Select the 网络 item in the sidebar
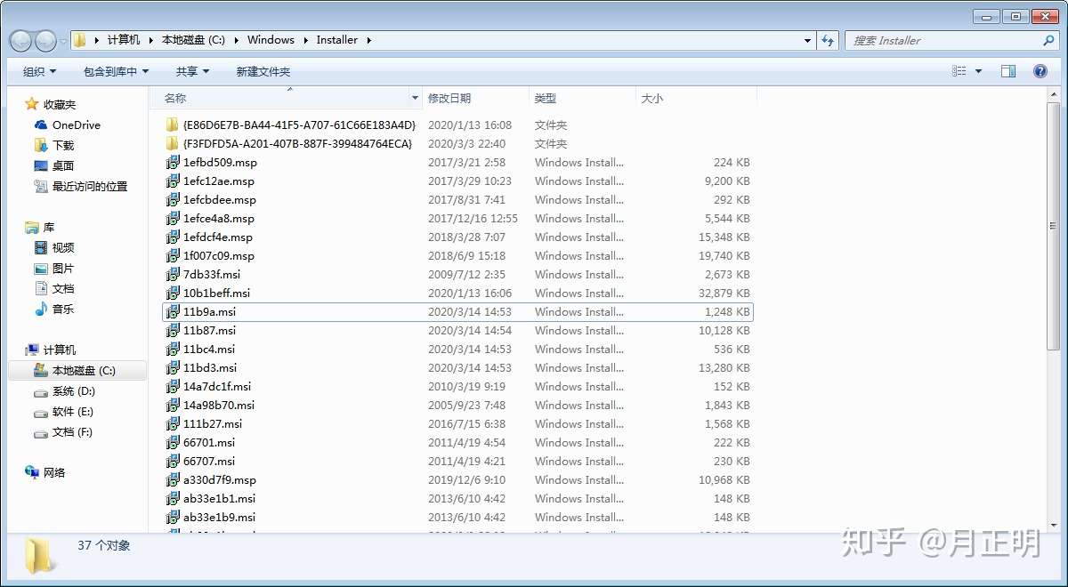 54,472
